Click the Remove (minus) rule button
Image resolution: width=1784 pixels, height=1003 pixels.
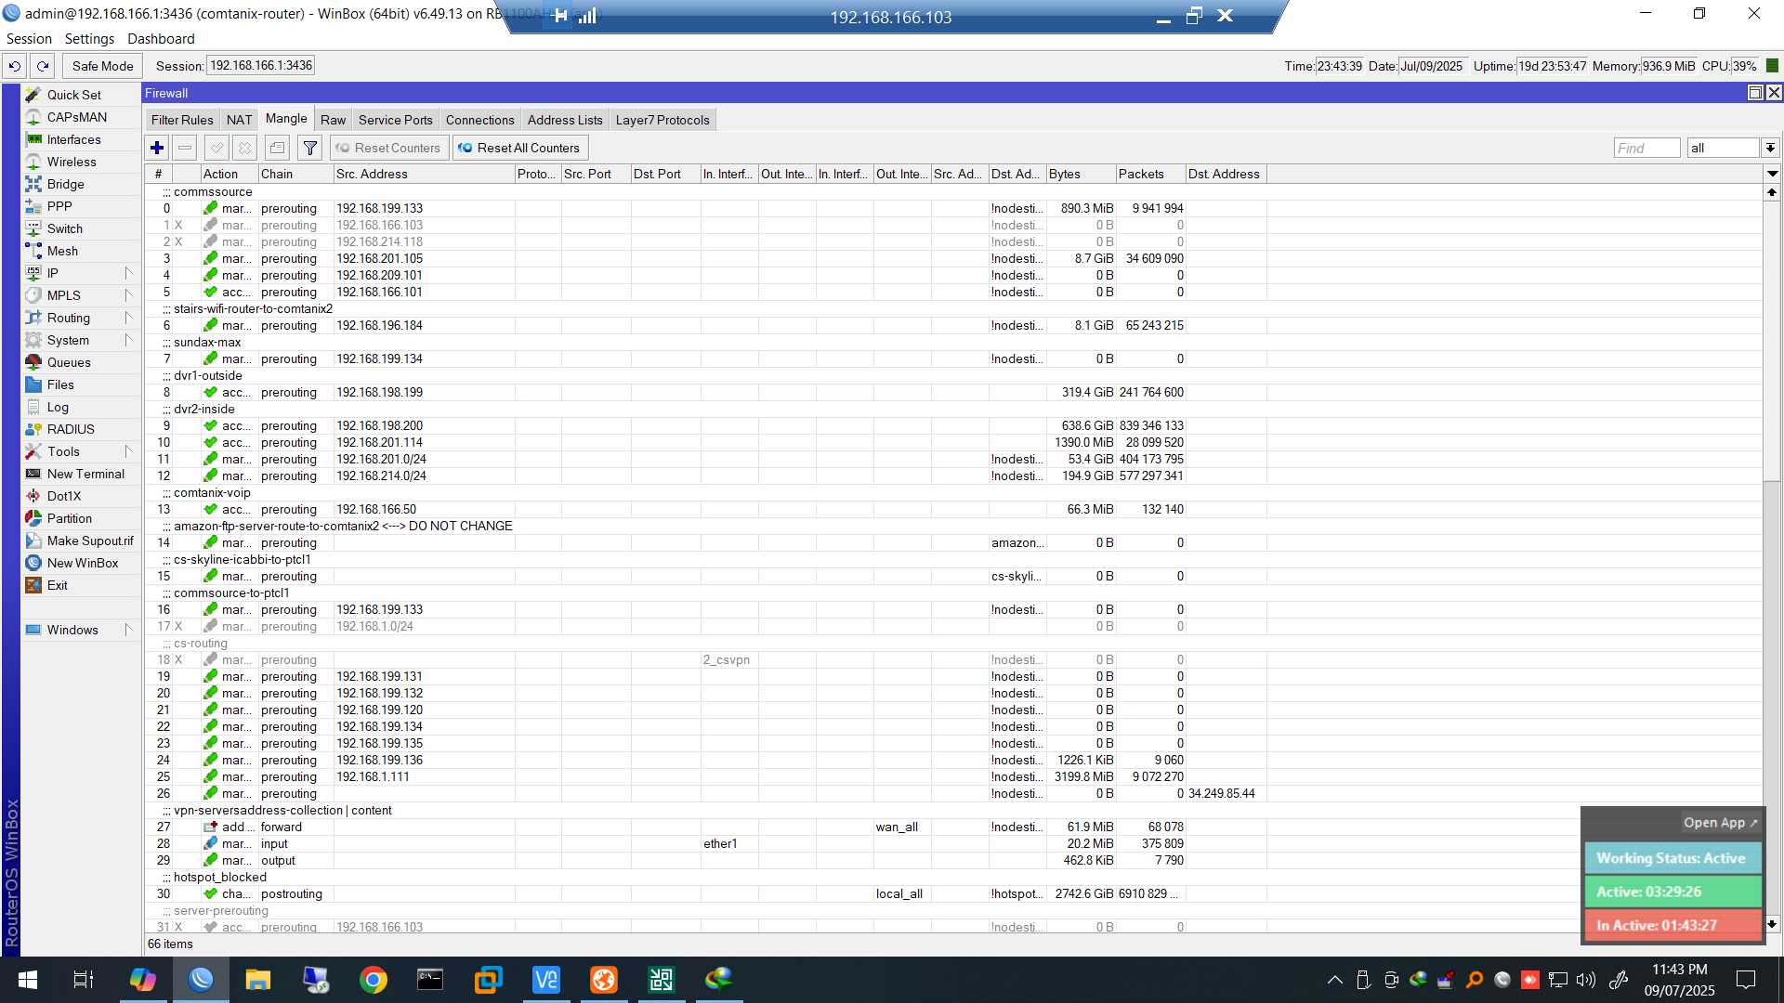tap(185, 148)
